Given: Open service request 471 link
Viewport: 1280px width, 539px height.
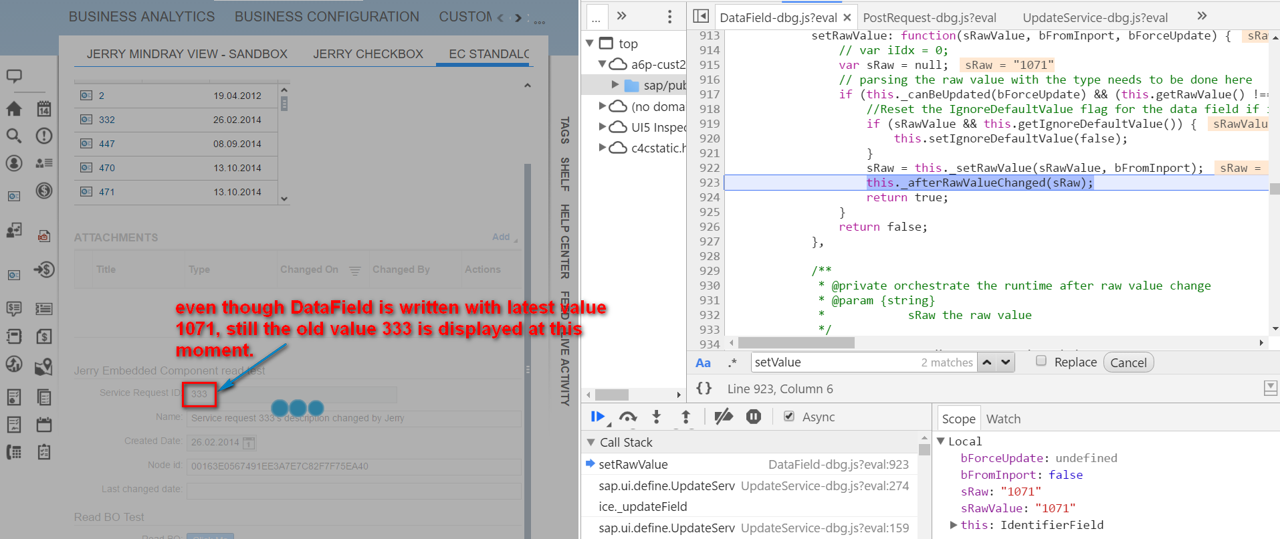Looking at the screenshot, I should pyautogui.click(x=107, y=192).
